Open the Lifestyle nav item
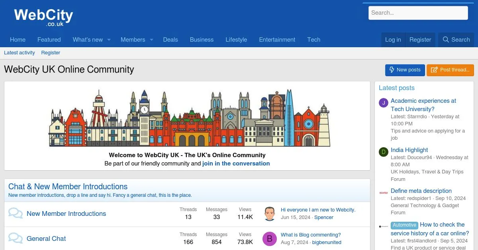 236,40
